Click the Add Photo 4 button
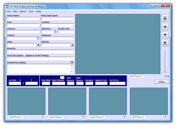This screenshot has width=176, height=125. tap(97, 117)
